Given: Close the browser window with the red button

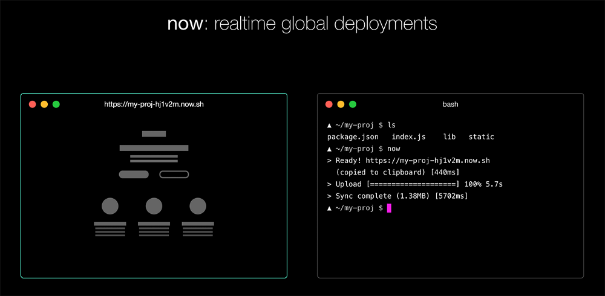Looking at the screenshot, I should [33, 104].
